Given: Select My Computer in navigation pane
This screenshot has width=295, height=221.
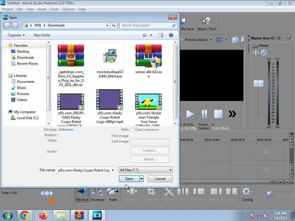Looking at the screenshot, I should (25, 112).
